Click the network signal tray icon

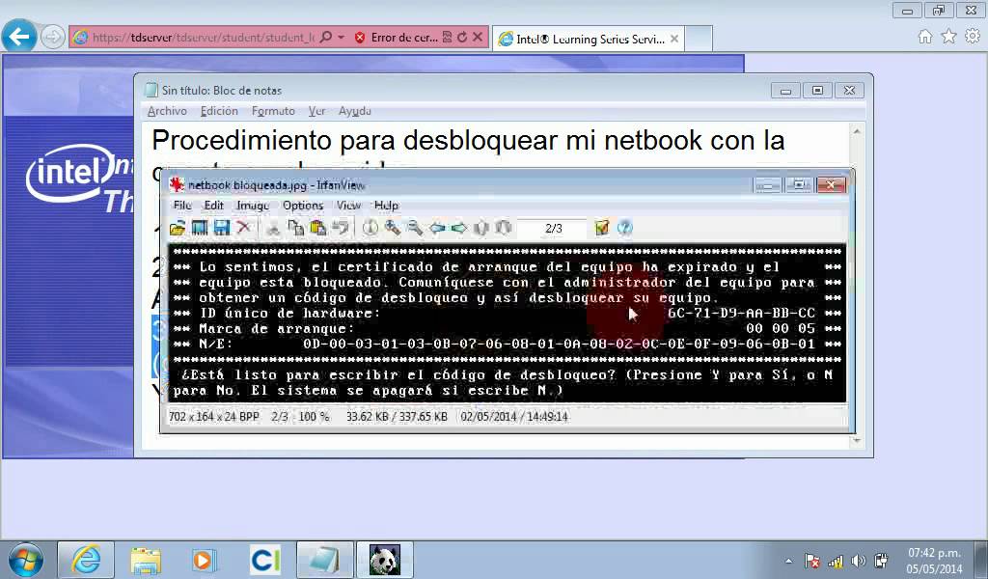836,561
